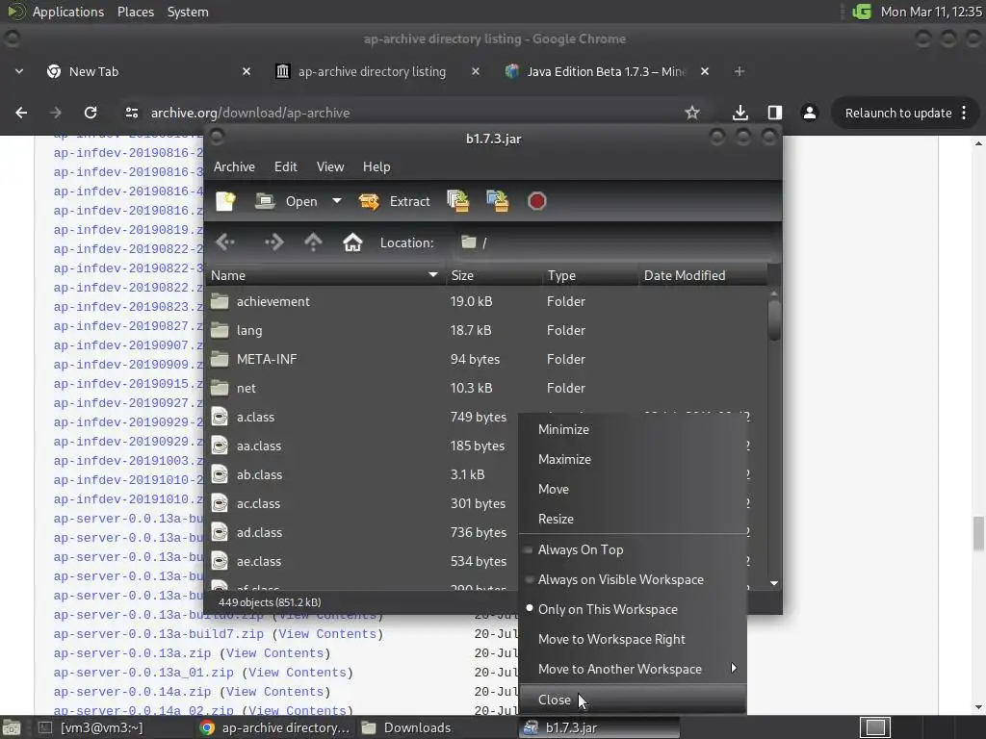This screenshot has height=739, width=986.
Task: Switch to Java Edition Beta 1.7.3 tab
Action: [x=607, y=71]
